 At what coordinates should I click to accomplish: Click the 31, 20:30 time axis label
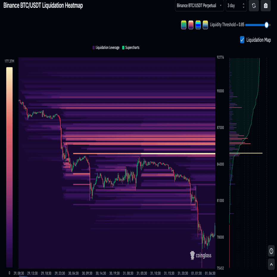tap(183, 273)
